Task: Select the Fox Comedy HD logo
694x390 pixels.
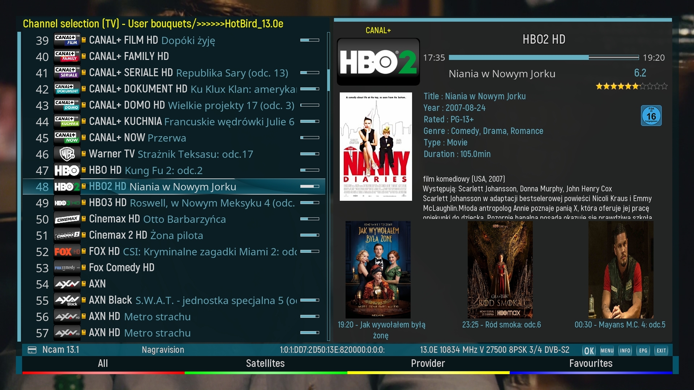Action: [67, 268]
